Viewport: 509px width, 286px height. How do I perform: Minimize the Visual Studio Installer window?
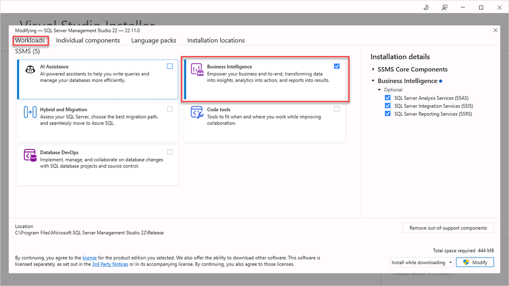(463, 7)
